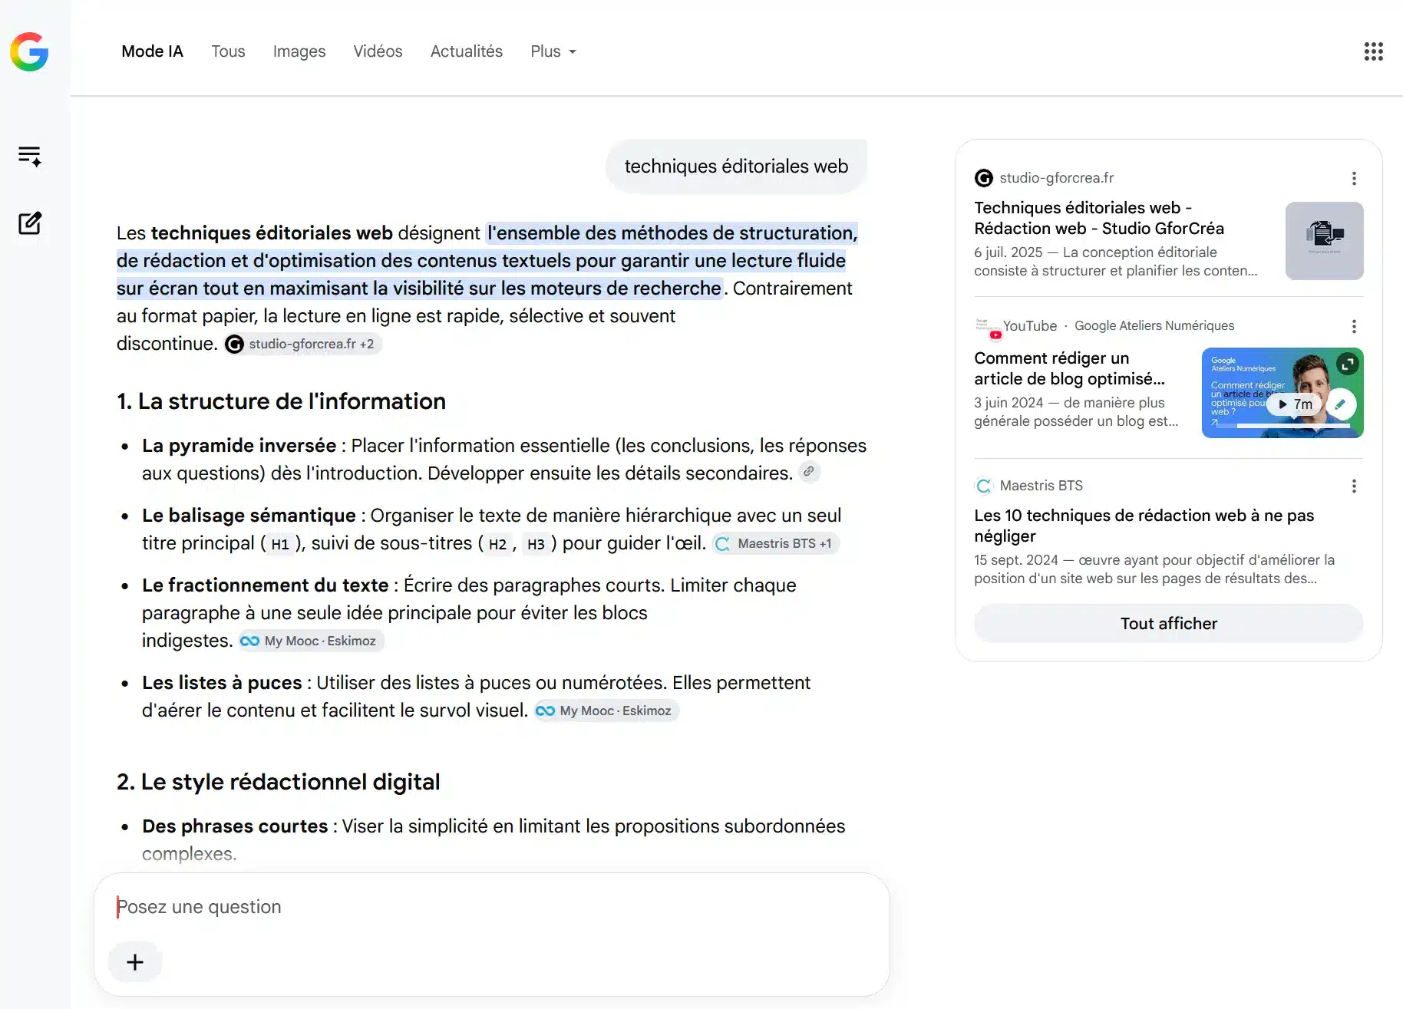Click link icon after pyramide inversée text
This screenshot has height=1009, width=1403.
click(x=809, y=472)
